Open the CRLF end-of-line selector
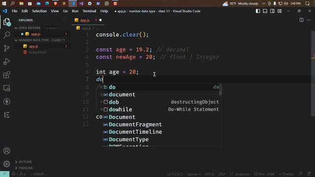Screen dimensions: 315x177 [221, 174]
